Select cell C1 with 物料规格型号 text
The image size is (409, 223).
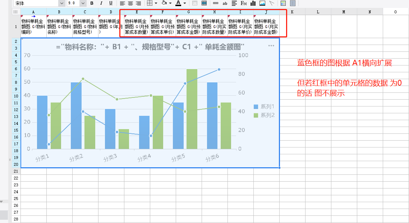[x=85, y=26]
